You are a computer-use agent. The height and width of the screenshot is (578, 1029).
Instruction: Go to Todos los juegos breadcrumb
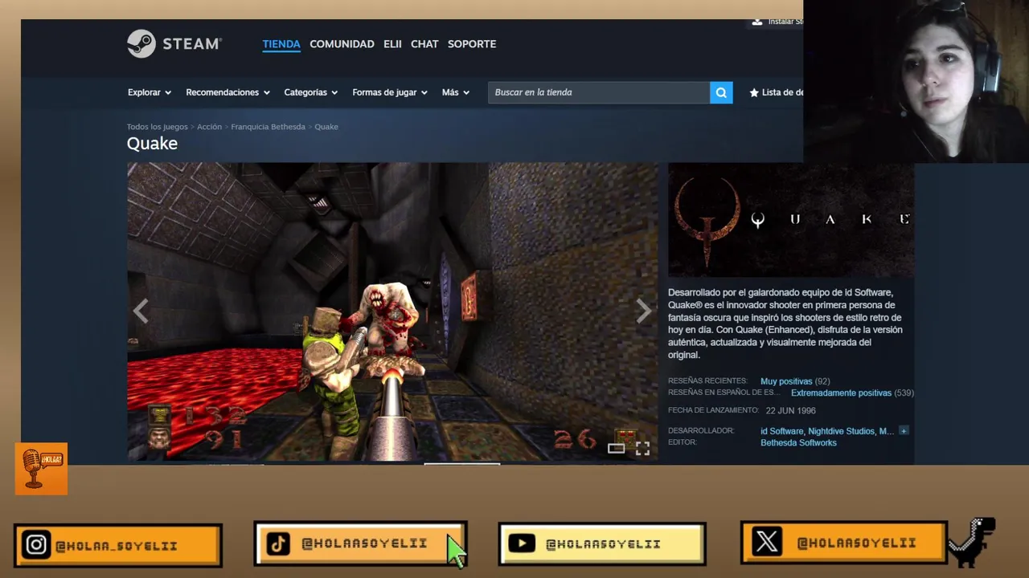click(157, 127)
